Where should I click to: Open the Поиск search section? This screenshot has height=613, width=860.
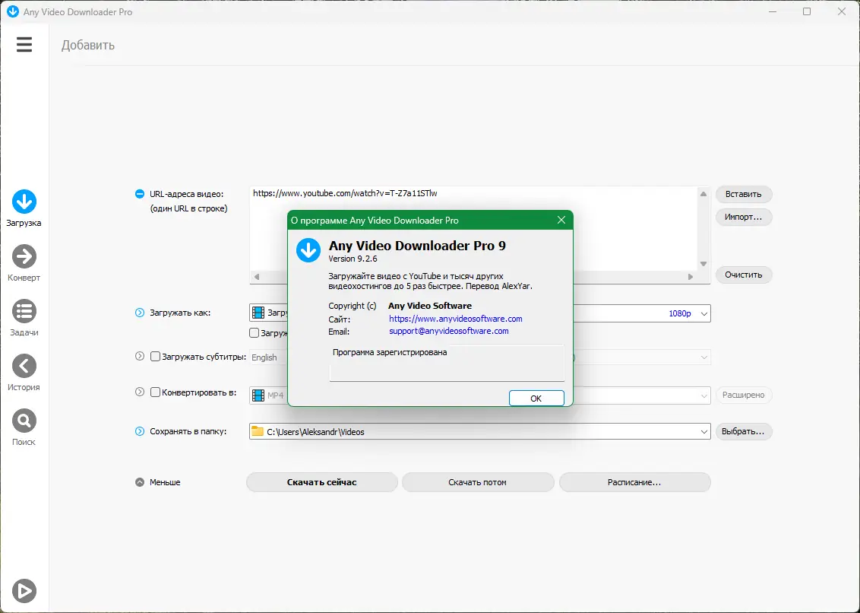pos(24,427)
